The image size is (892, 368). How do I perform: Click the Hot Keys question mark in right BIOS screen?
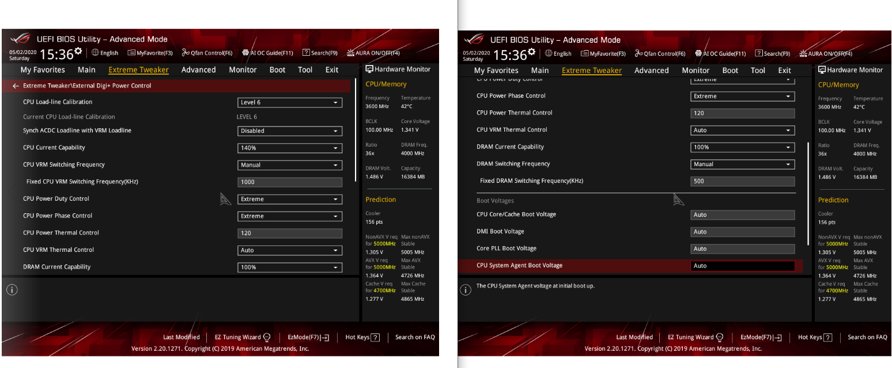point(828,338)
